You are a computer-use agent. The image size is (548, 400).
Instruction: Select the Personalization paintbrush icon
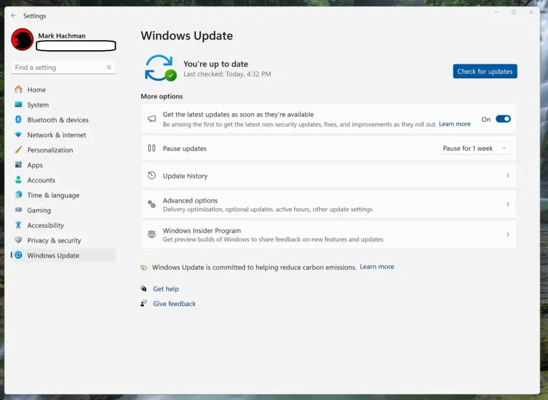(18, 150)
